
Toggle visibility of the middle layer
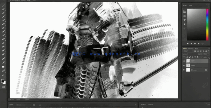[184, 65]
